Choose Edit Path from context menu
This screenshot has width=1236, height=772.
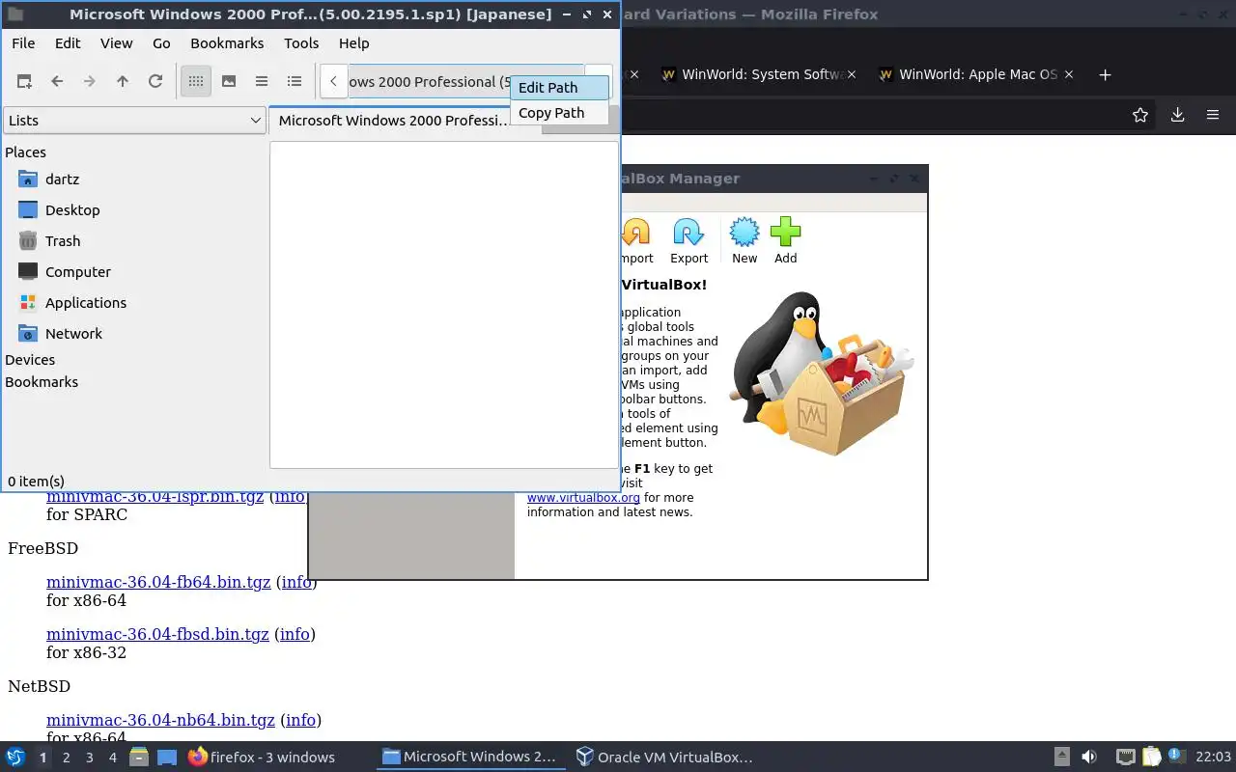click(560, 87)
